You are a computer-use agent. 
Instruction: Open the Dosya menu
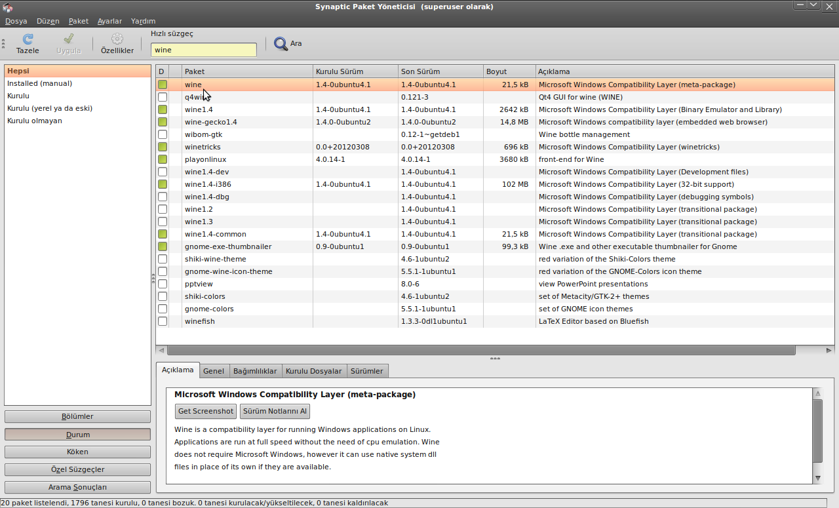[x=16, y=21]
